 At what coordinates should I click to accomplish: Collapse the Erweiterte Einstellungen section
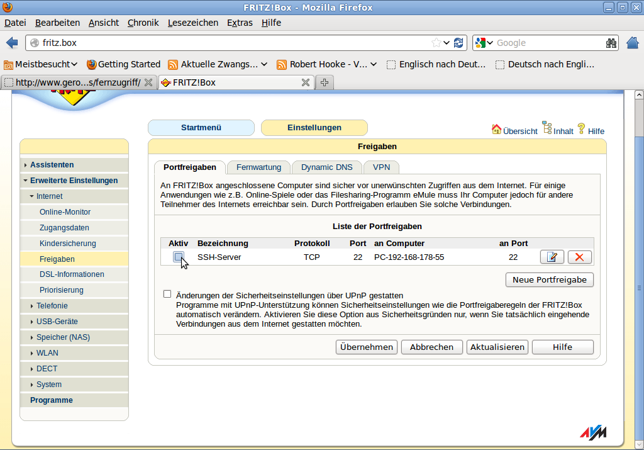[x=74, y=181]
